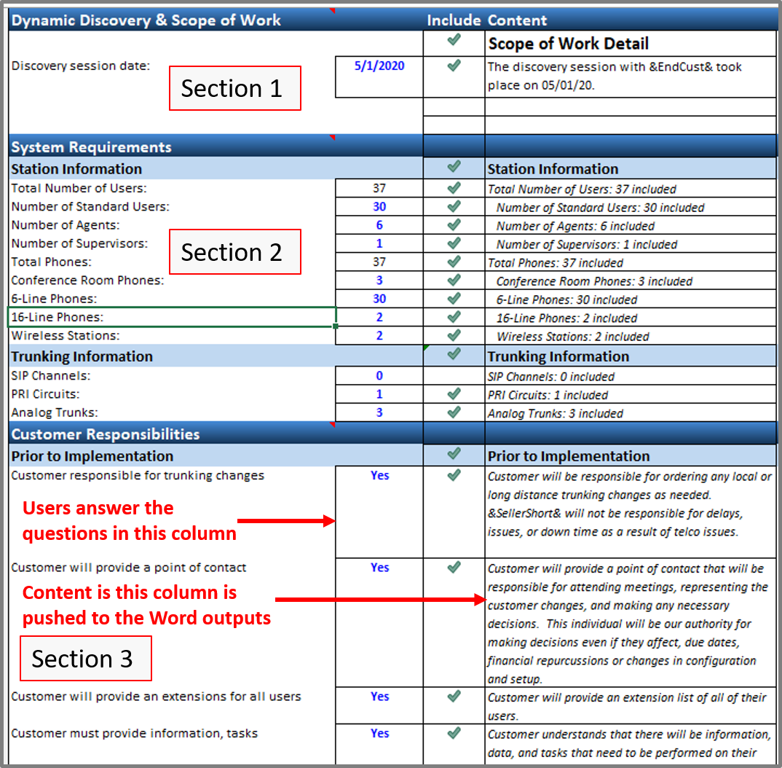Click the 'Customer Responsibilities' section header
This screenshot has width=782, height=768.
[x=106, y=434]
